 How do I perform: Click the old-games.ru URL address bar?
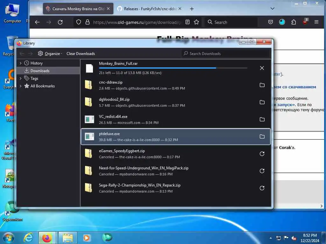click(137, 22)
